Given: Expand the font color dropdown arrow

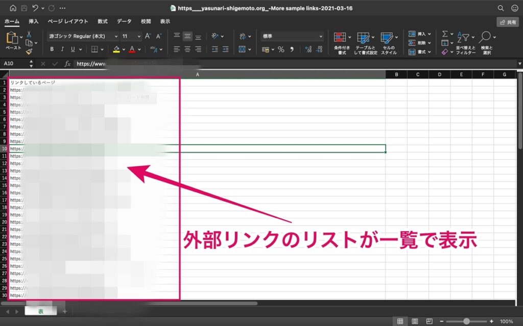Looking at the screenshot, I should 139,49.
